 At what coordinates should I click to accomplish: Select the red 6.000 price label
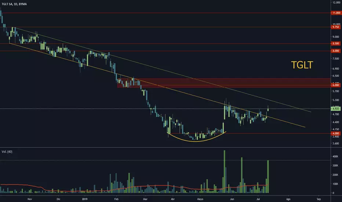[336, 85]
